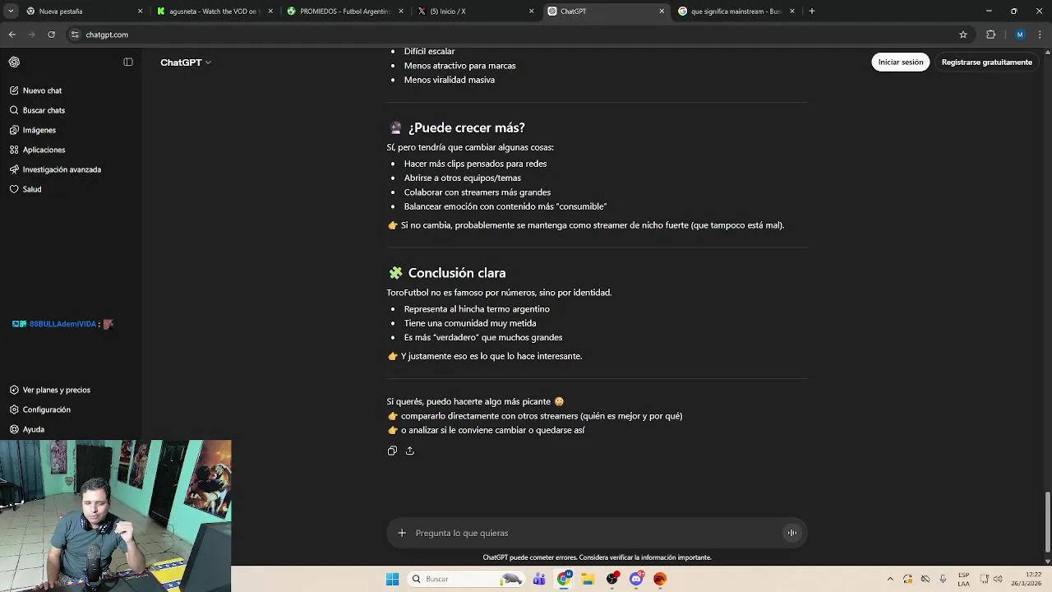Copy the response with copy icon
1052x592 pixels.
(x=392, y=451)
